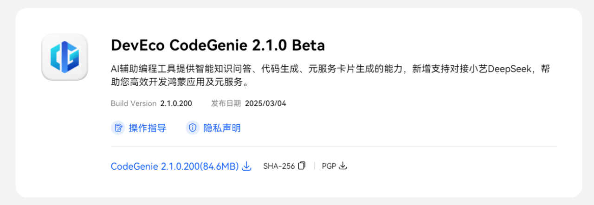This screenshot has width=594, height=205.
Task: Click the description line starting with AI辅助编程工具
Action: pos(330,69)
